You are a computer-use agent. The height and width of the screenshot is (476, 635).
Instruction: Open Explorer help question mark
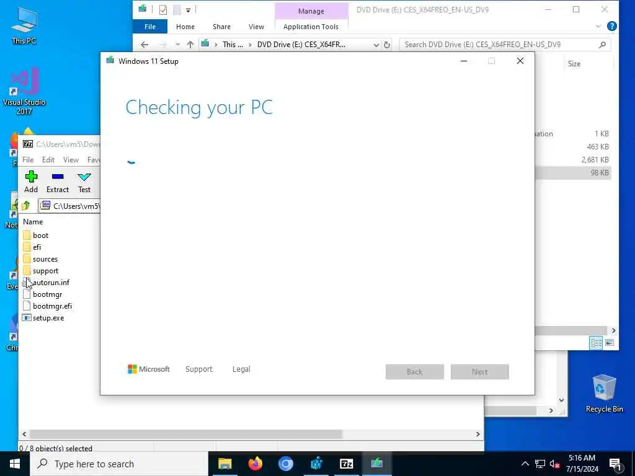[x=612, y=26]
